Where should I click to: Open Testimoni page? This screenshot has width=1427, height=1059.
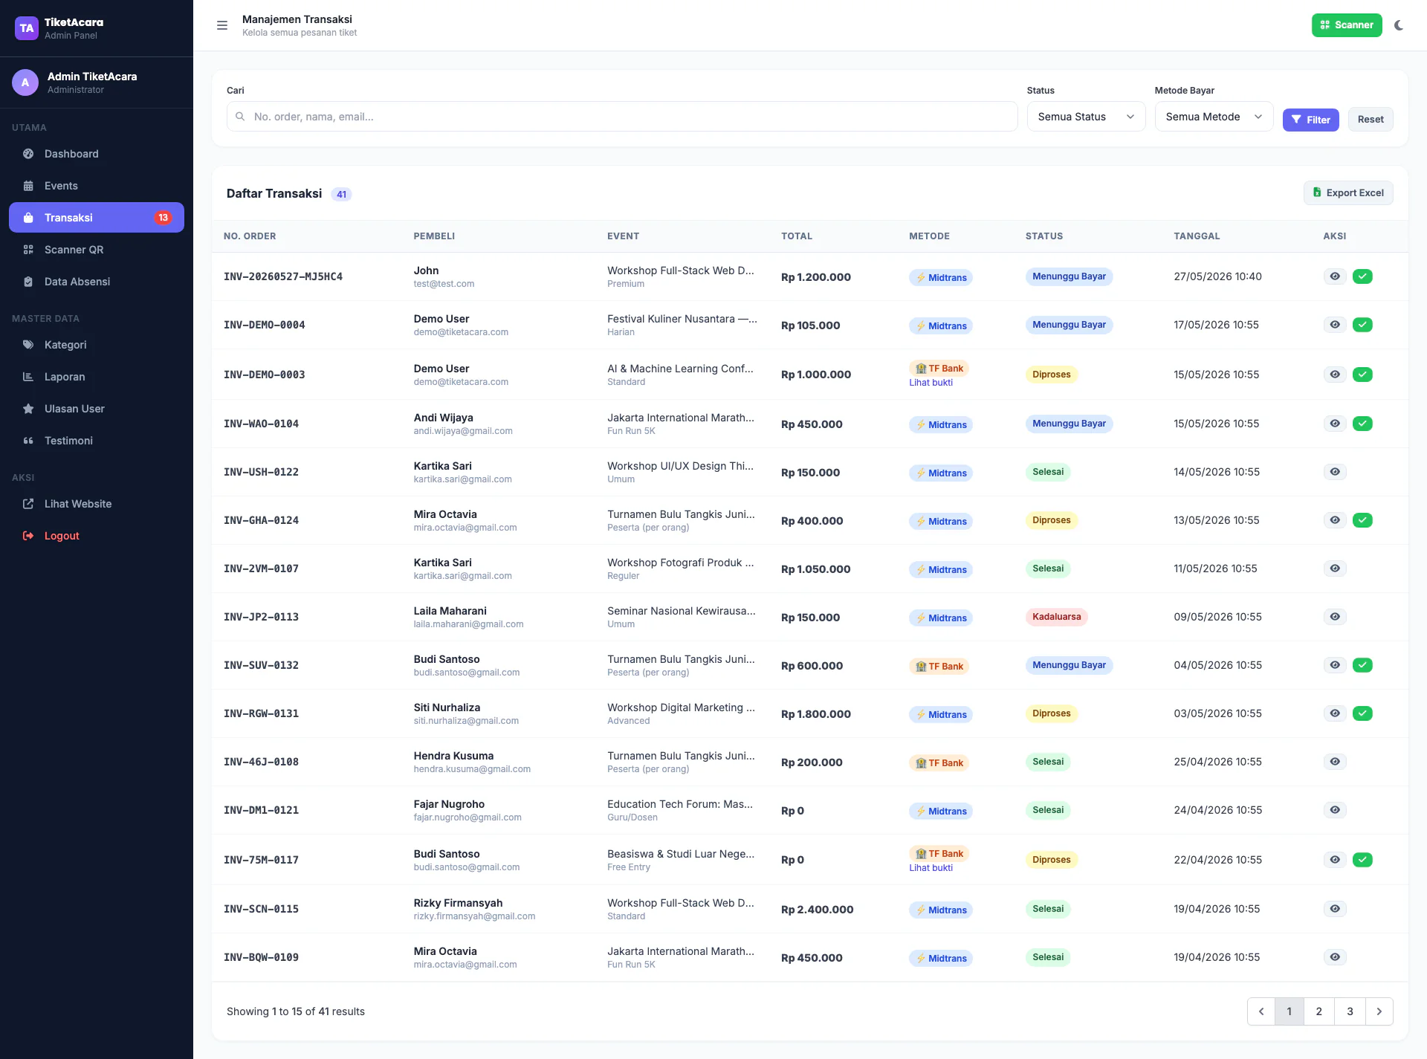point(97,441)
